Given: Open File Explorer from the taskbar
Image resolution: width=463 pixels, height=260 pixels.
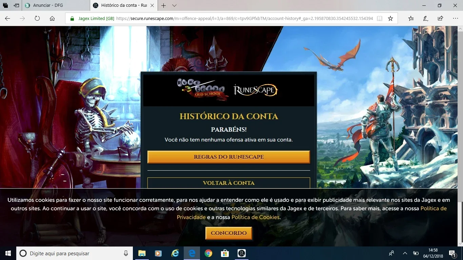Looking at the screenshot, I should point(142,253).
